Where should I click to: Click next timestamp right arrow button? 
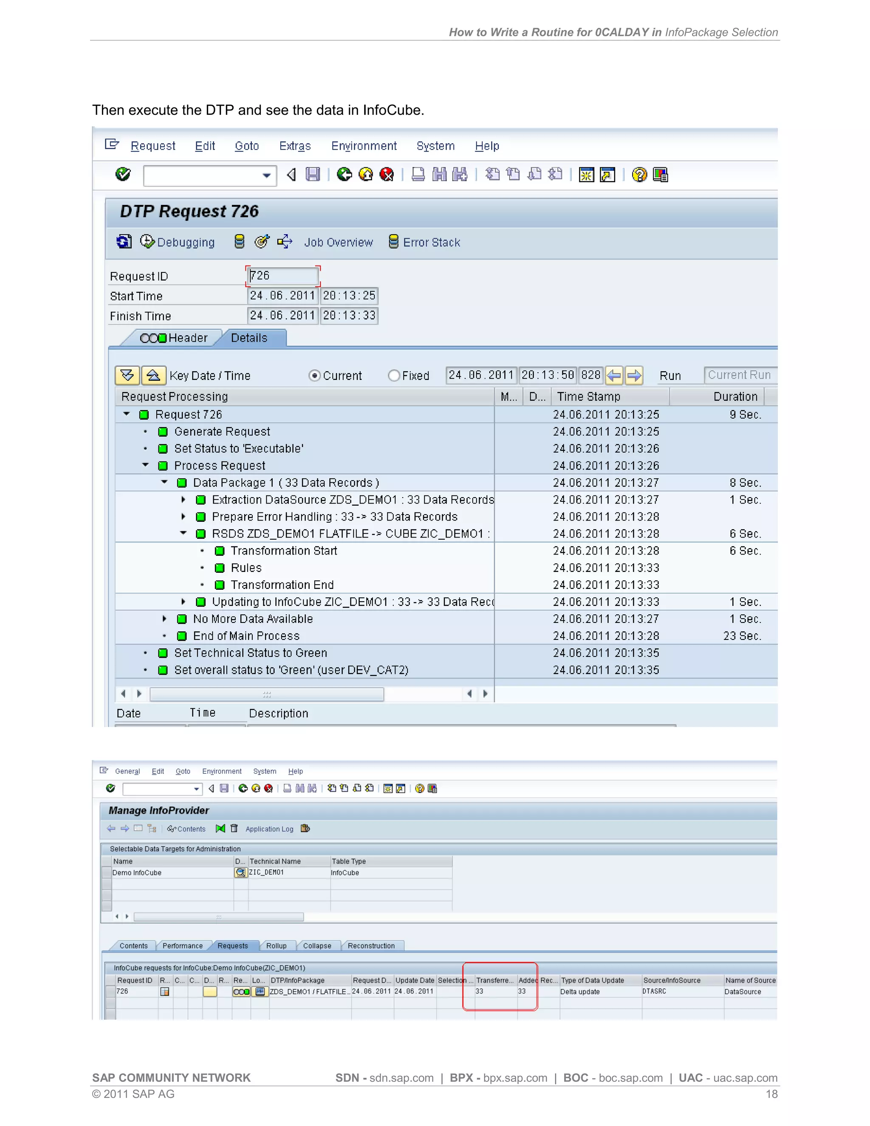[x=634, y=375]
